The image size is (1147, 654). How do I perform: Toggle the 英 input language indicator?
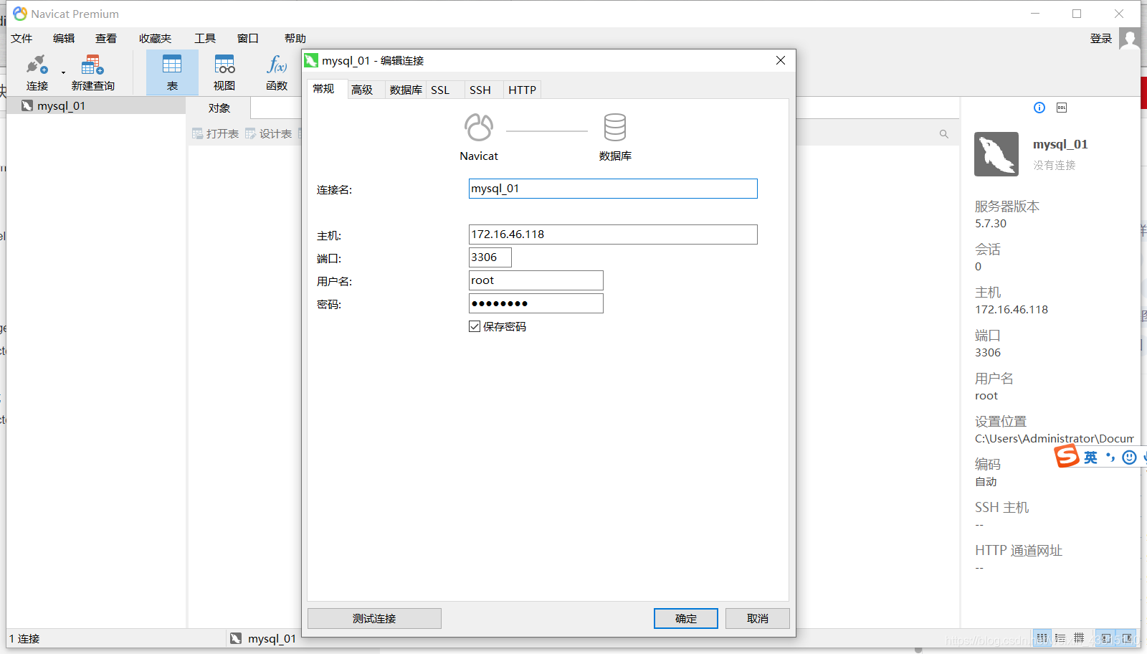(1090, 458)
